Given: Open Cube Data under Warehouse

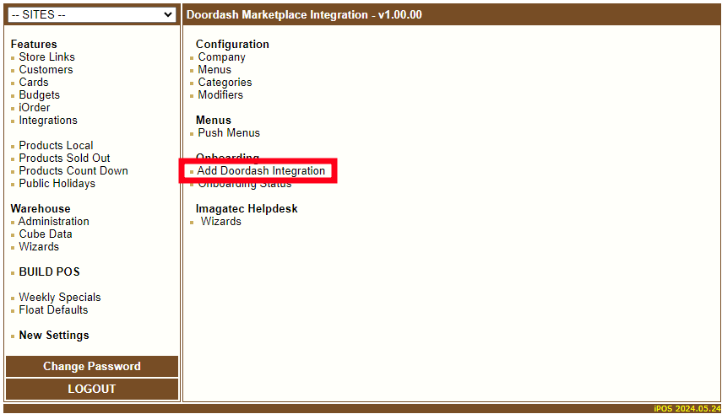Looking at the screenshot, I should pyautogui.click(x=46, y=234).
